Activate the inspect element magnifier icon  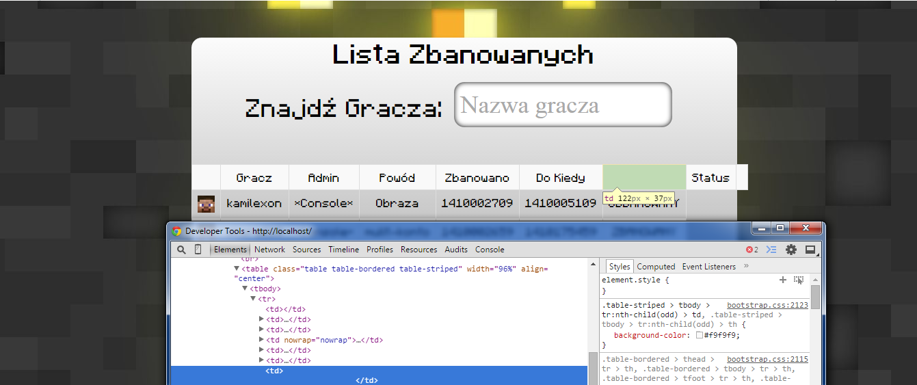[181, 250]
